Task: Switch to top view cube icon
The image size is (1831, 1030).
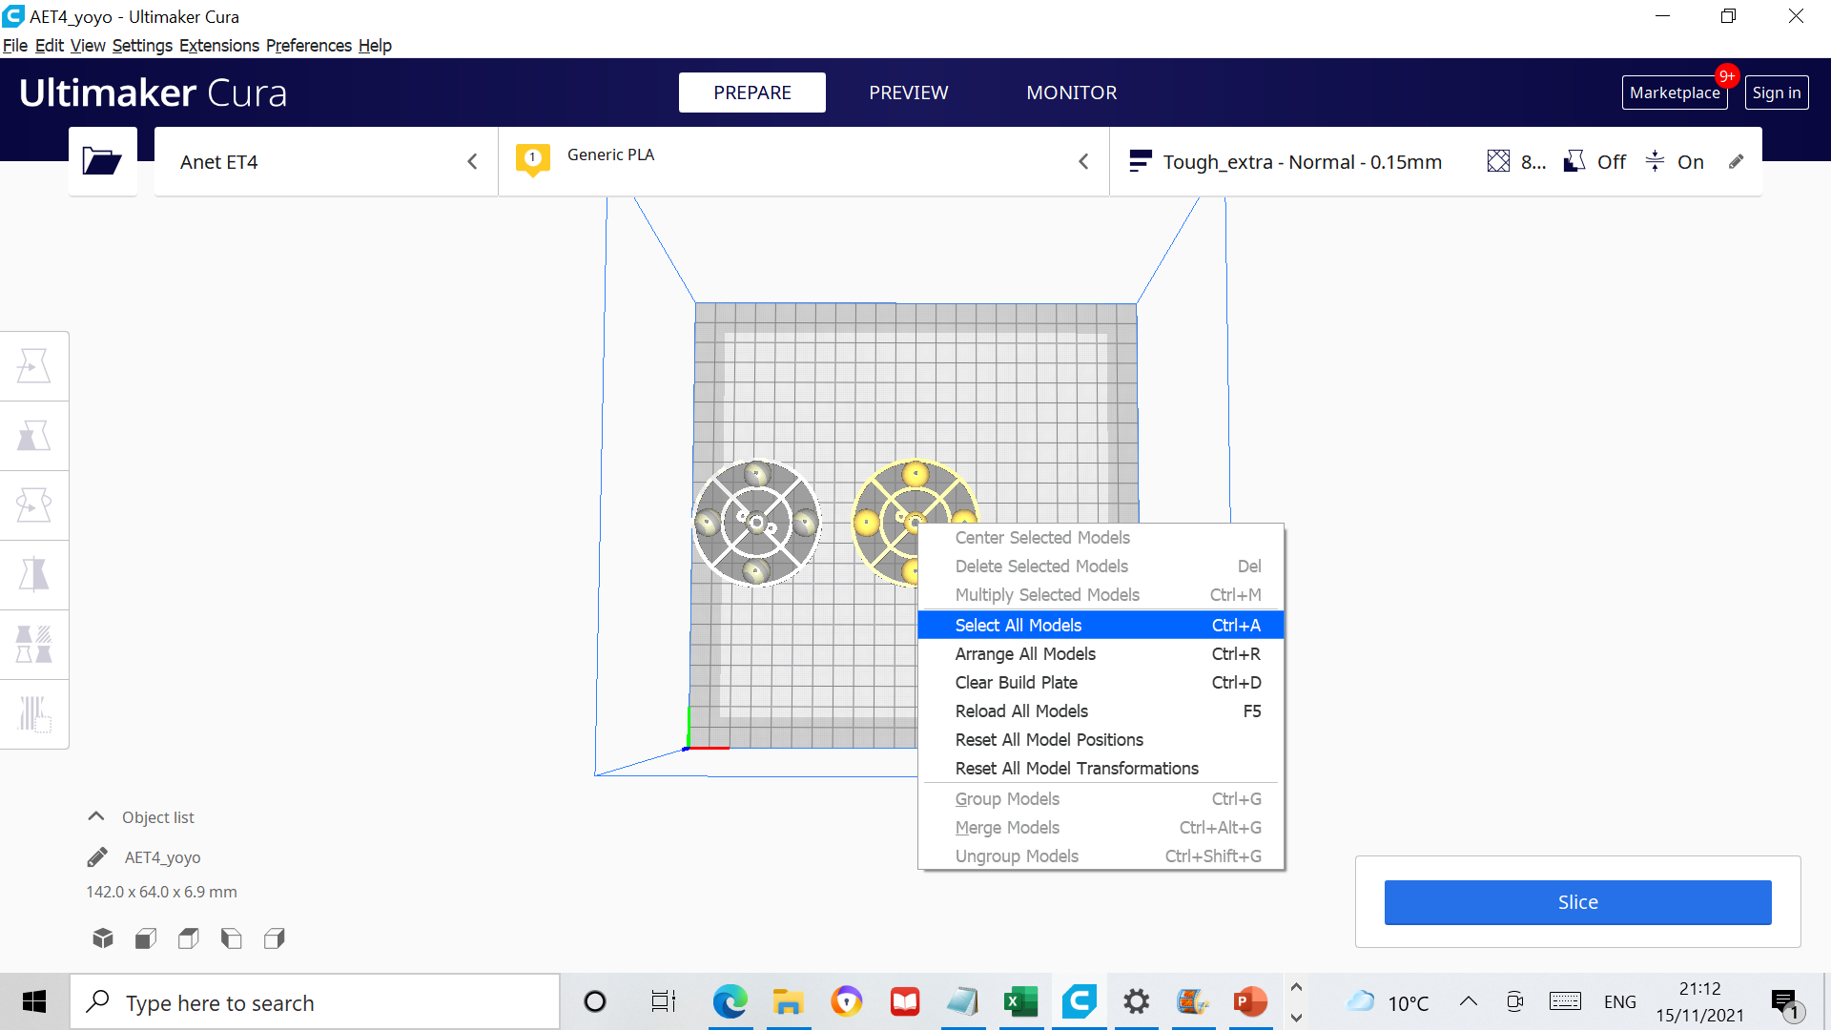Action: coord(189,938)
